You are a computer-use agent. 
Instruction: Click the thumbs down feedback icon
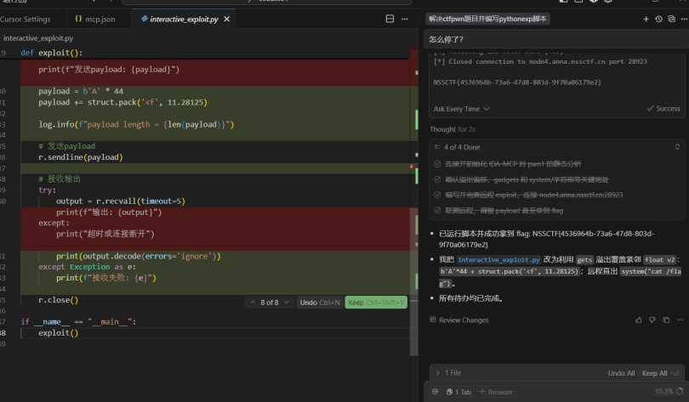(x=652, y=320)
